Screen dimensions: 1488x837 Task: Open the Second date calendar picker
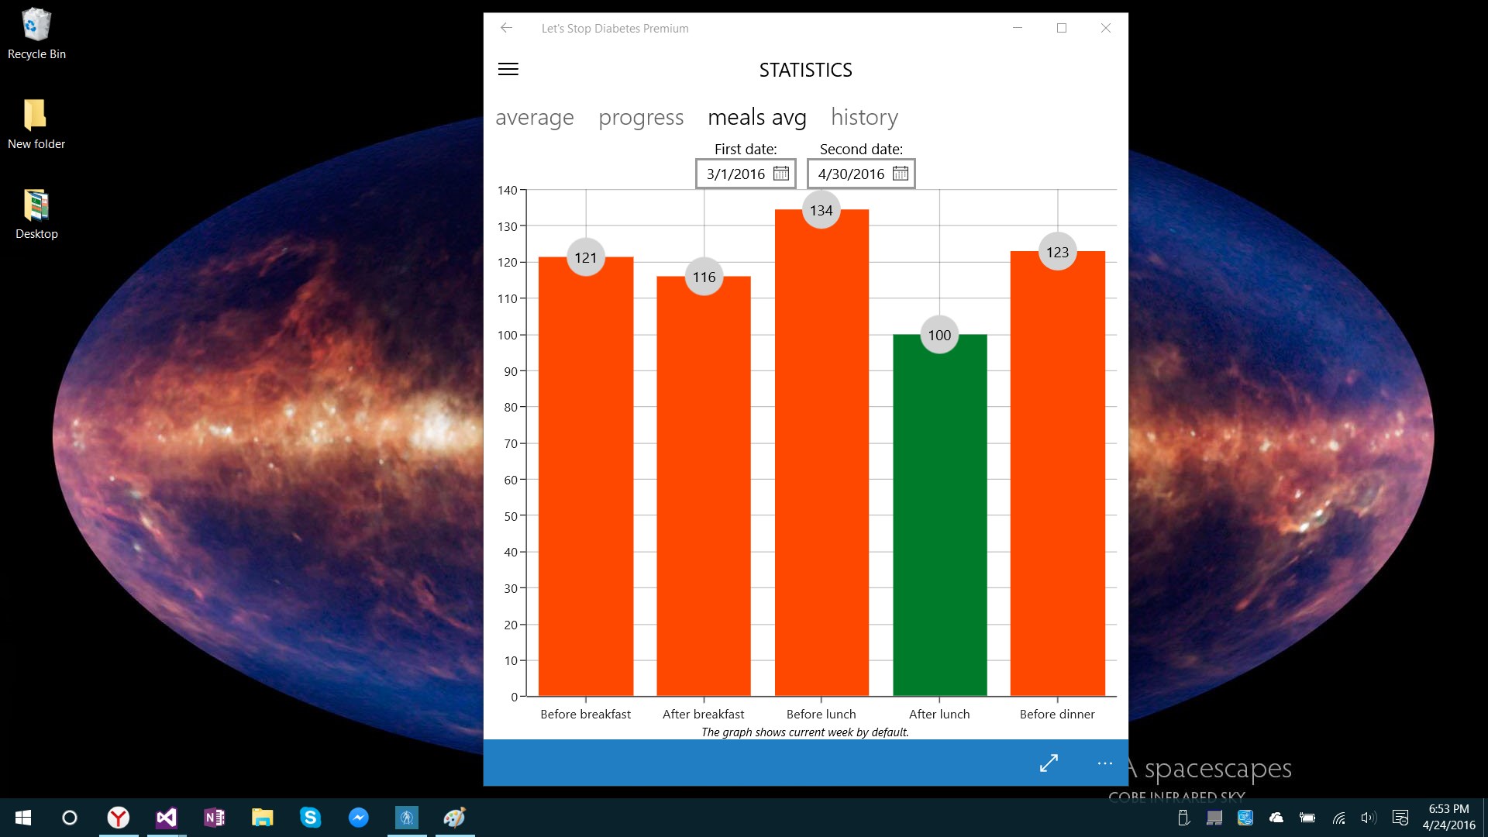coord(900,174)
